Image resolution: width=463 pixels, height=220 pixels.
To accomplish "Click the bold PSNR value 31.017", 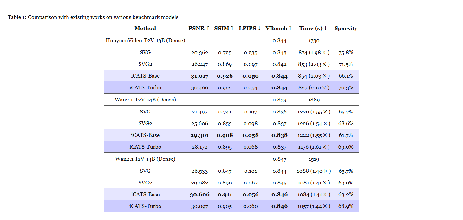I will tap(200, 76).
